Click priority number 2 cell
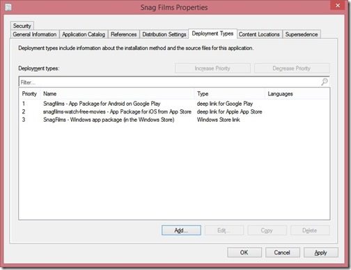Viewport: 351px width, 270px height. pos(24,111)
